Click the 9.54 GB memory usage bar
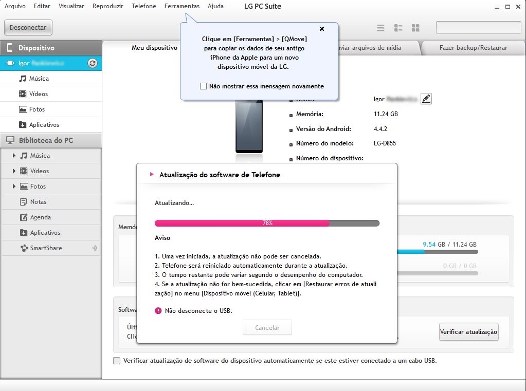 (438, 251)
